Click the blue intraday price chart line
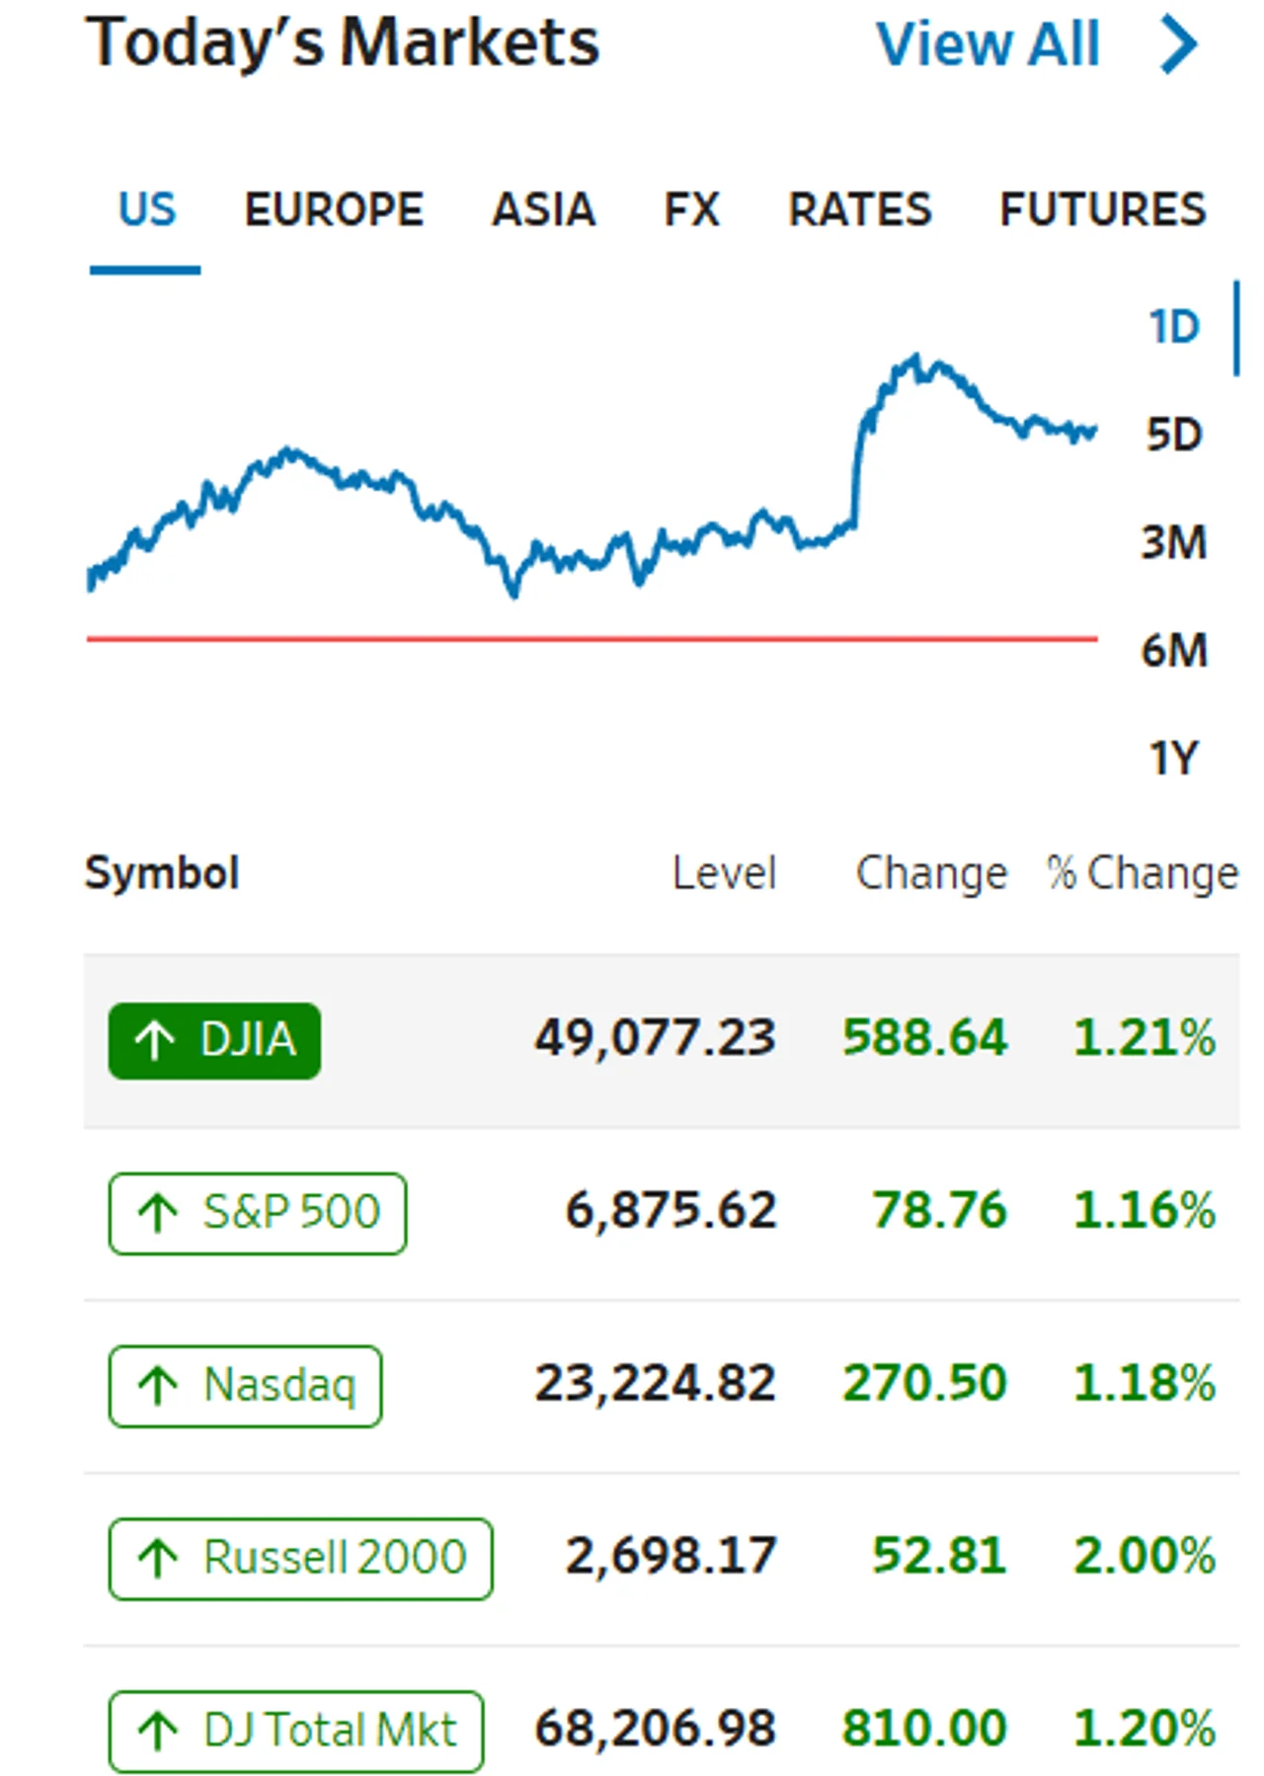This screenshot has width=1264, height=1776. [x=592, y=476]
